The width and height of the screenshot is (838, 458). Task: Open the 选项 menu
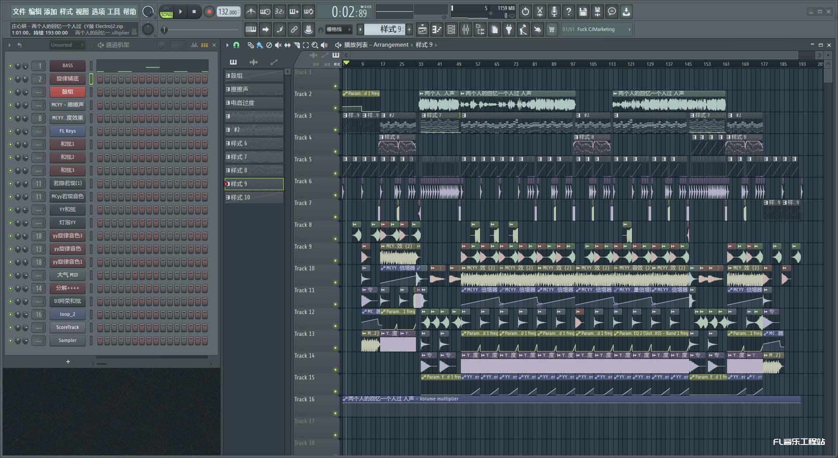pyautogui.click(x=98, y=12)
